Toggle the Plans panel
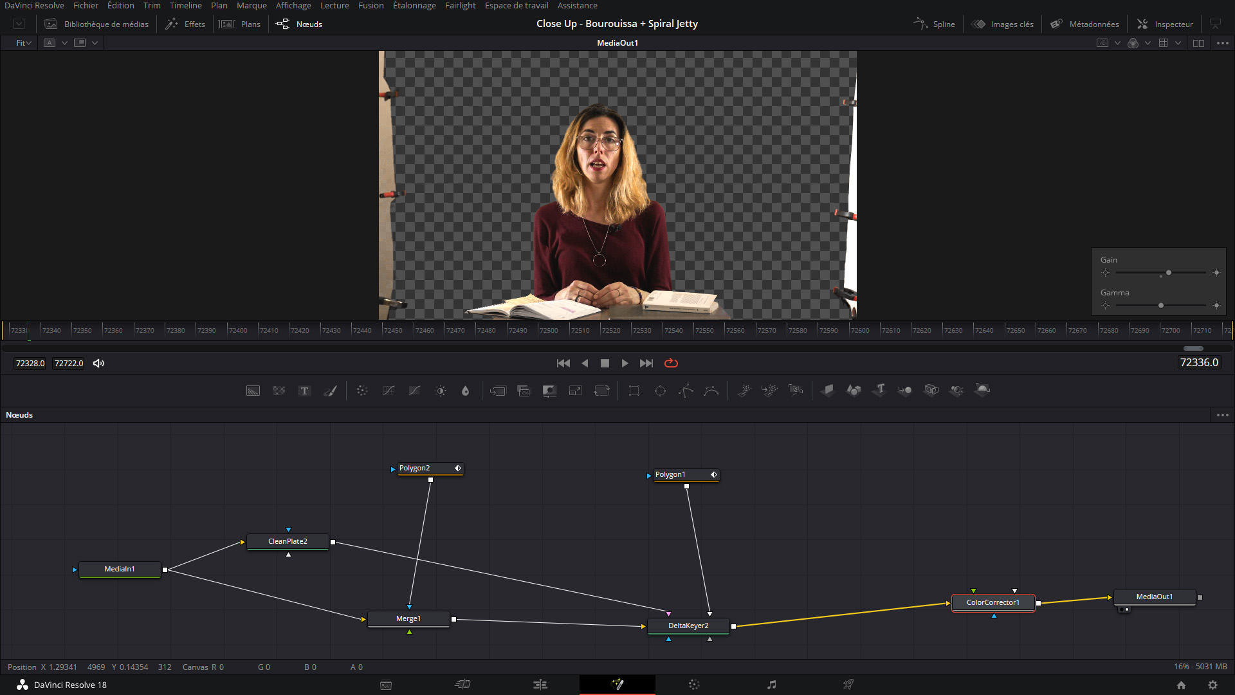 pos(240,24)
